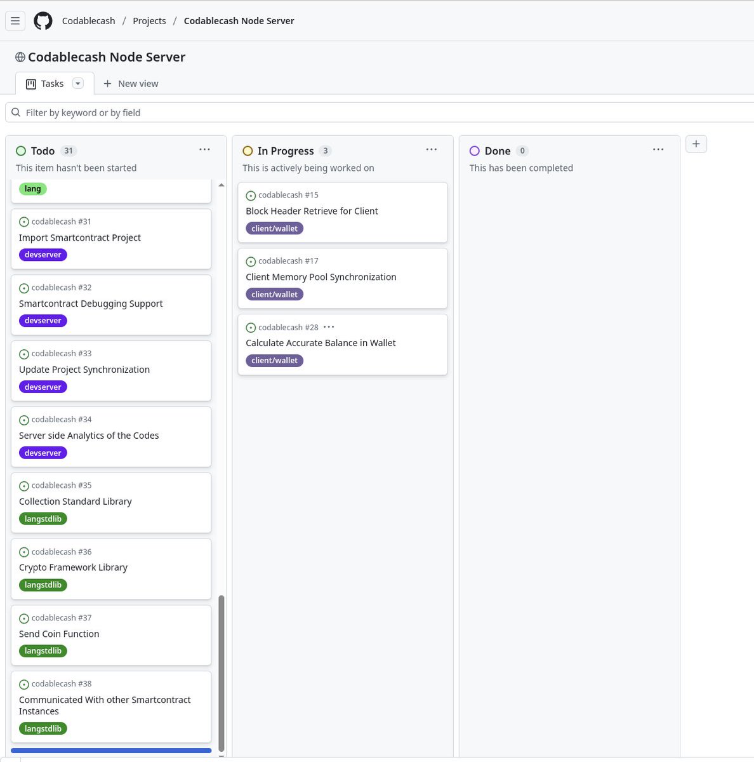Click open-issue icon on card #15
Viewport: 754px width, 762px height.
pyautogui.click(x=251, y=196)
